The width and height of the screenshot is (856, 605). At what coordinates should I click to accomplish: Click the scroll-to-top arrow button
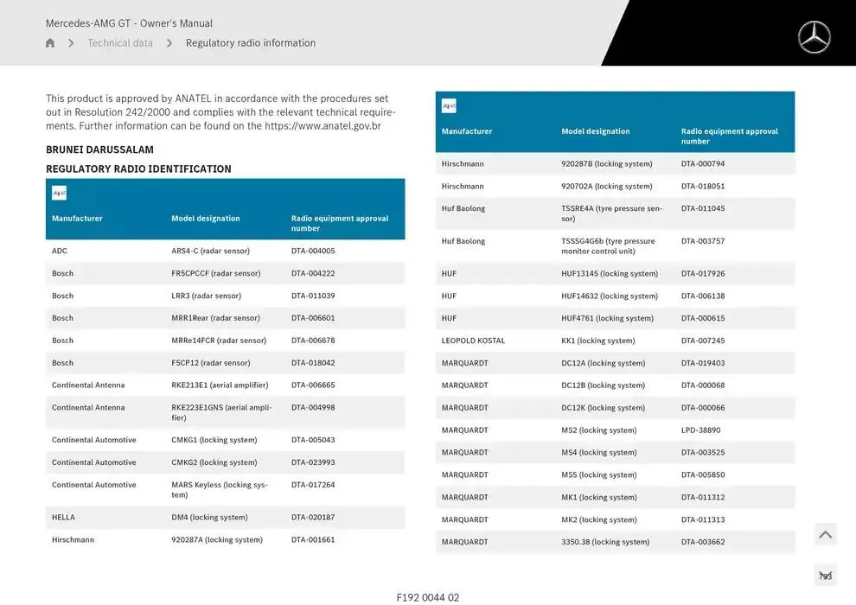coord(825,535)
